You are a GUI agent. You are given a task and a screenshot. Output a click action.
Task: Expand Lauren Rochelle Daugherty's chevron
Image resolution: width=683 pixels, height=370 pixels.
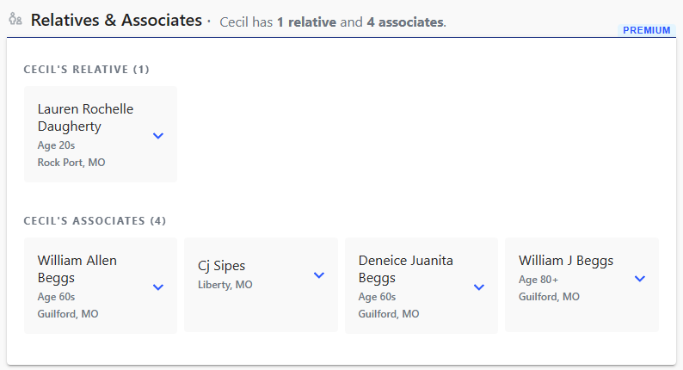158,136
